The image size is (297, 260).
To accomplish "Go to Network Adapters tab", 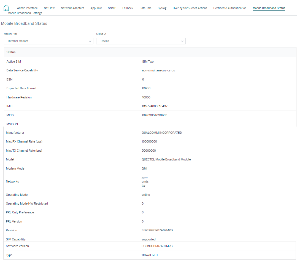I will [x=72, y=8].
